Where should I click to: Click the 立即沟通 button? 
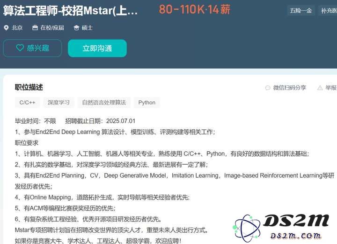tap(97, 48)
